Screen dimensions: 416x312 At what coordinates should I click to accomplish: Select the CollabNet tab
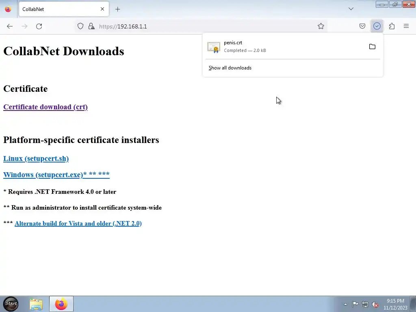[64, 9]
